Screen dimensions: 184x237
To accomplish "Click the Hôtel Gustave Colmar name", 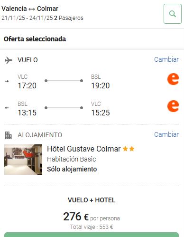I will coord(84,149).
